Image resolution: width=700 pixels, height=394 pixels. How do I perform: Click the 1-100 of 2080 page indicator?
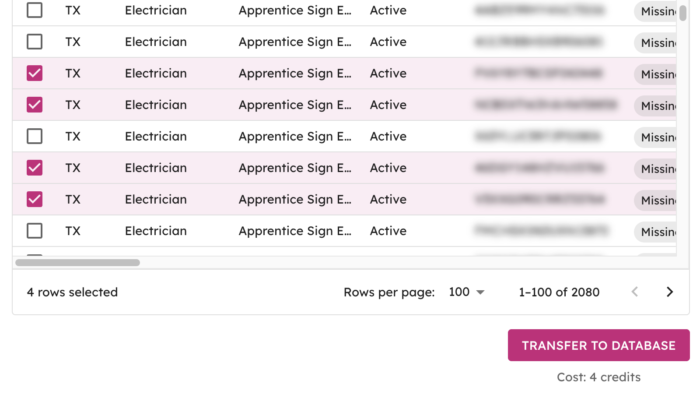coord(559,292)
